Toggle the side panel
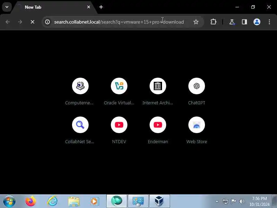This screenshot has height=208, width=277. (244, 22)
